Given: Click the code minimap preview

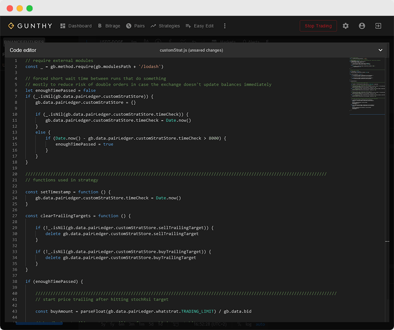Looking at the screenshot, I should click(367, 86).
